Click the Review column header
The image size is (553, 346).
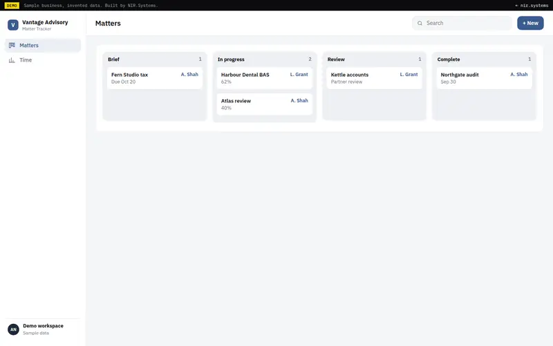click(x=336, y=60)
